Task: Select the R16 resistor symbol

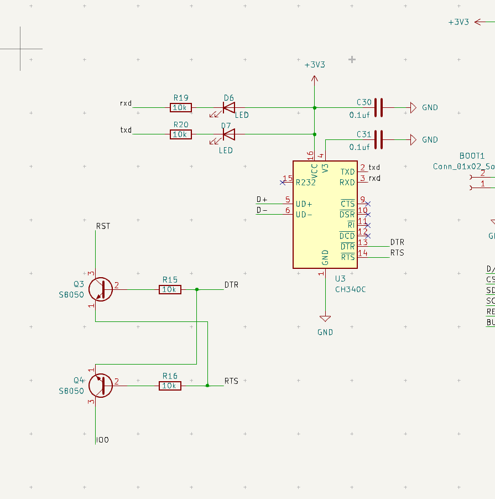Action: [x=170, y=386]
